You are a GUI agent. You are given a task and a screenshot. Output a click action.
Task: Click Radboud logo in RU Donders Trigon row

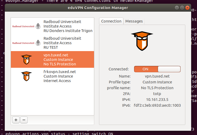click(26, 26)
